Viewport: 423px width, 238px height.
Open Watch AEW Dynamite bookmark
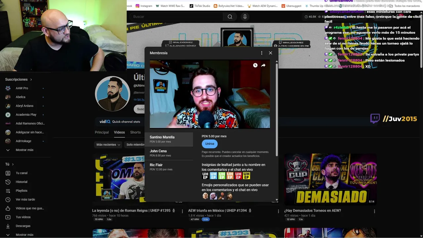[262, 6]
